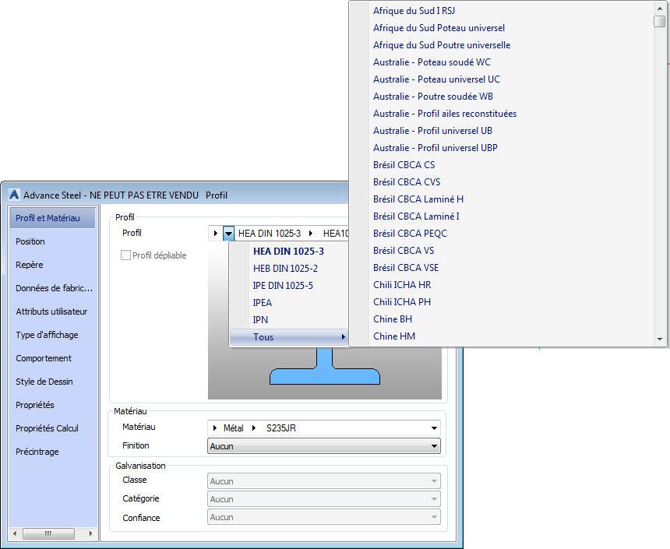Open the Attributs utilisateur tab

pos(51,311)
